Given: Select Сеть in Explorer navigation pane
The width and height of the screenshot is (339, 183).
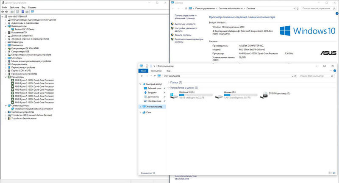Looking at the screenshot, I should [x=149, y=112].
